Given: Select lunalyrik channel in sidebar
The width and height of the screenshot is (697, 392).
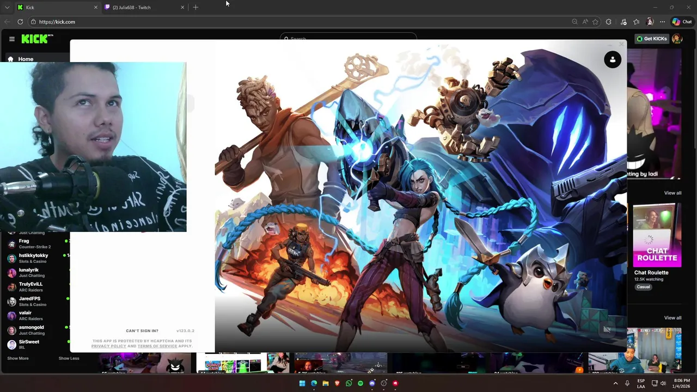Looking at the screenshot, I should click(x=38, y=272).
